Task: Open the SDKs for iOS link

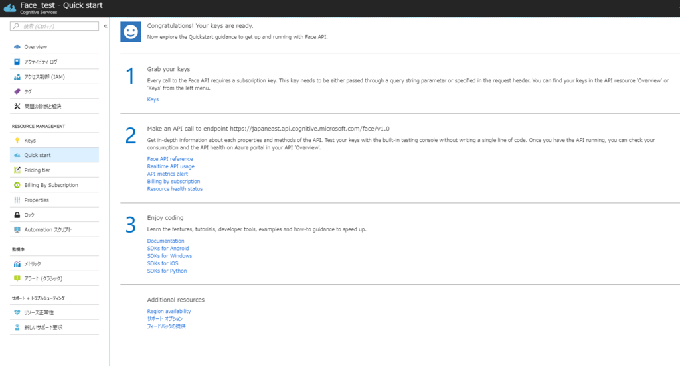Action: point(163,263)
